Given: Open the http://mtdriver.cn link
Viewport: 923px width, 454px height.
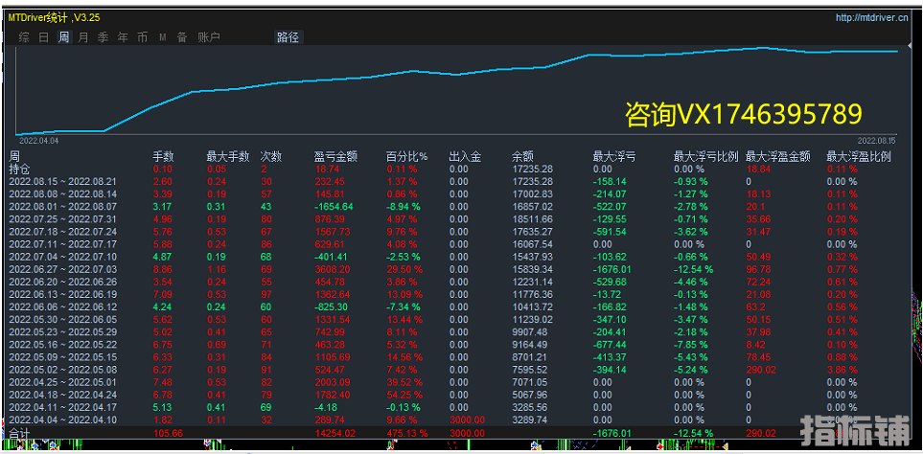Looking at the screenshot, I should click(869, 17).
